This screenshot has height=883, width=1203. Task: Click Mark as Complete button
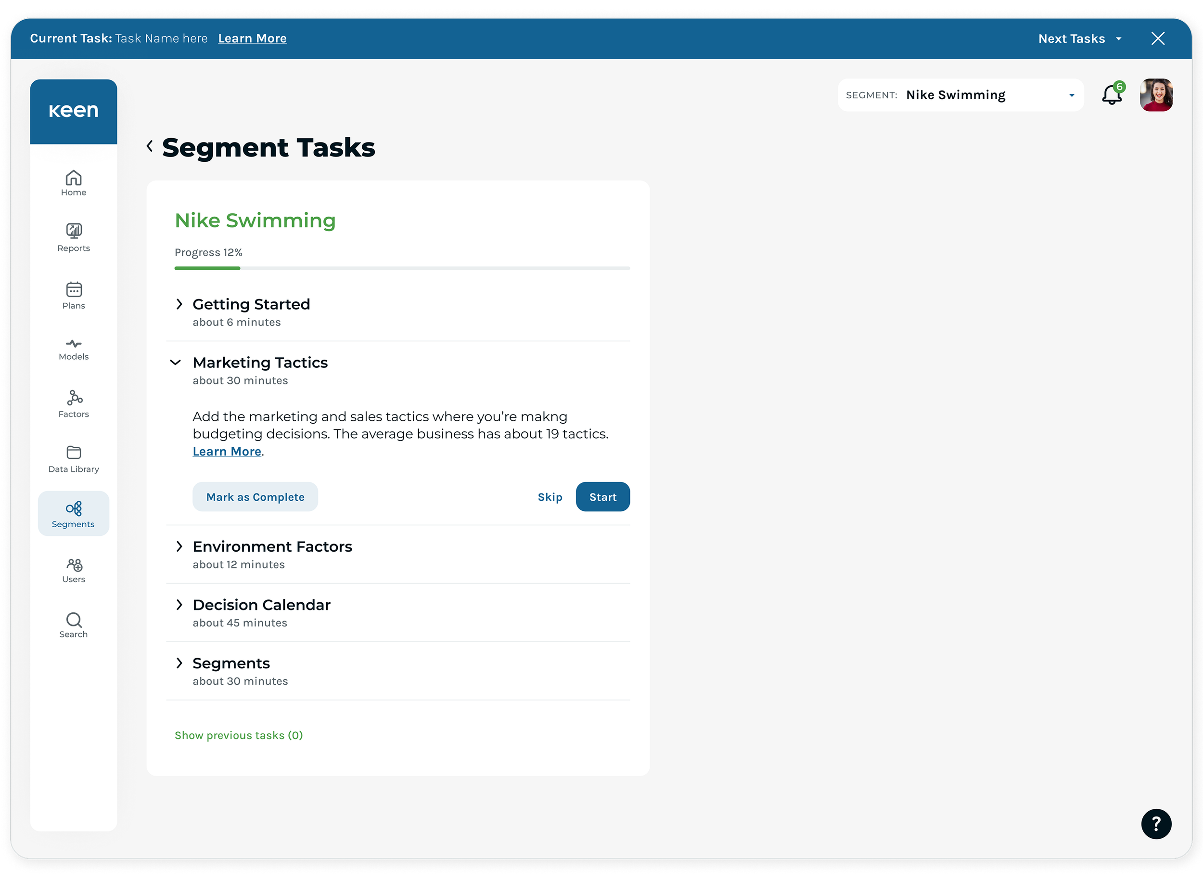click(255, 496)
